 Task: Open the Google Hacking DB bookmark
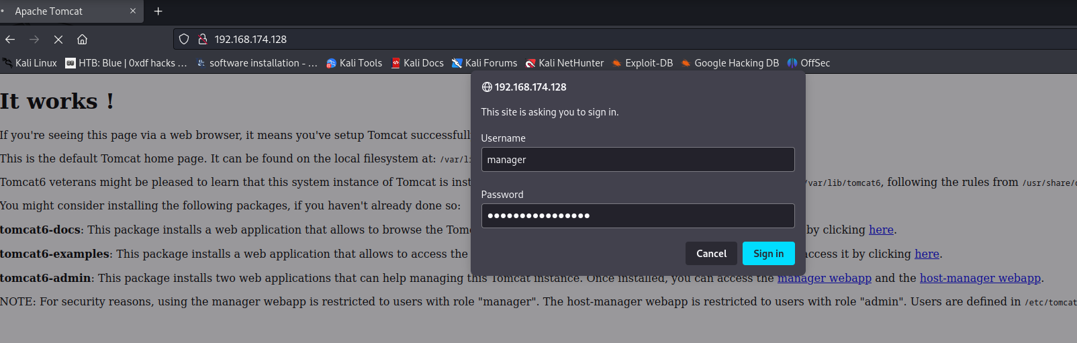coord(730,63)
